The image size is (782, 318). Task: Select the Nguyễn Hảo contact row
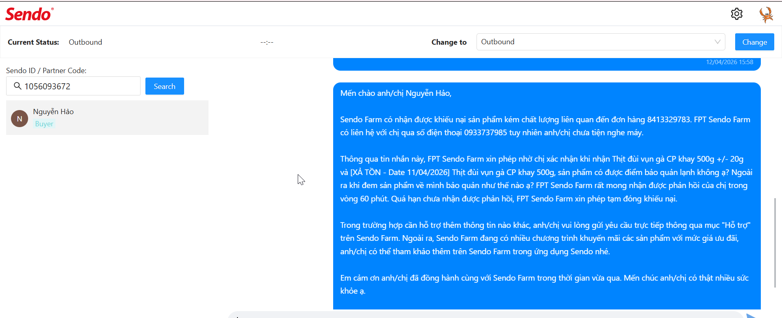[x=107, y=117]
